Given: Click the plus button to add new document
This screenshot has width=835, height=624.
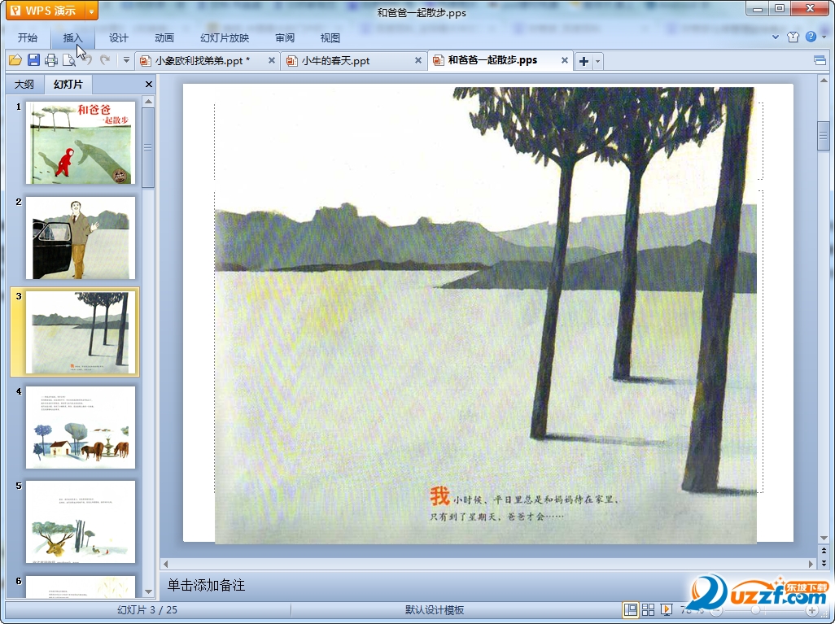Looking at the screenshot, I should pyautogui.click(x=584, y=61).
